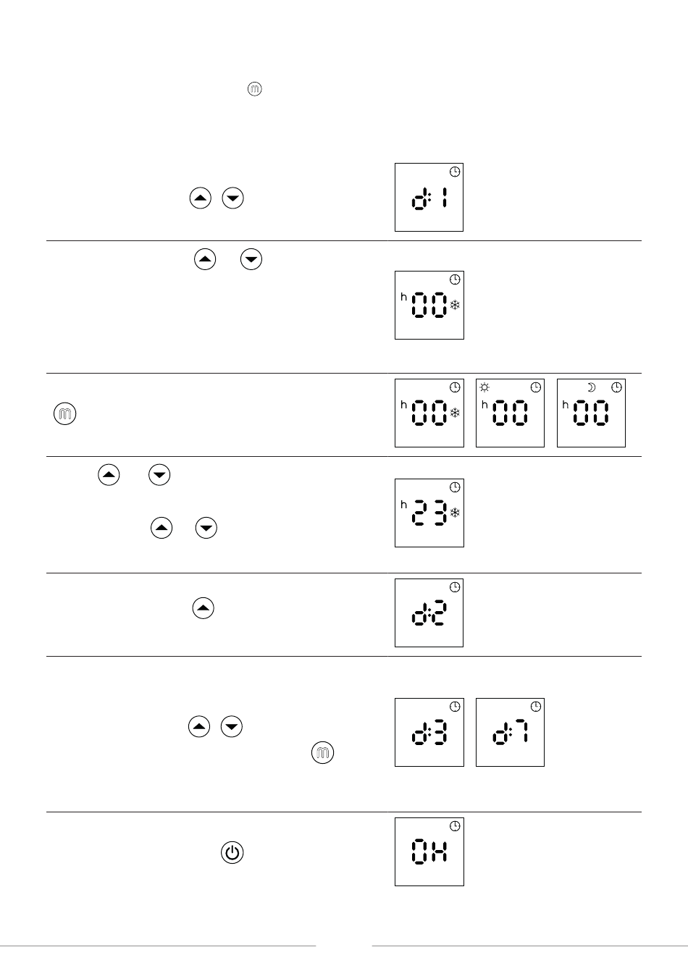688x976 pixels.
Task: Click the up arrow in the d:1 row
Action: (200, 198)
